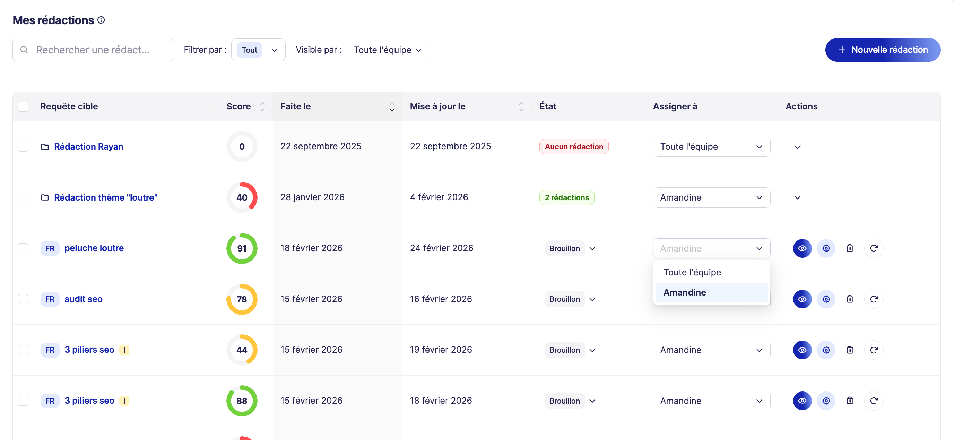
Task: Open target settings for peluche loutre
Action: coord(826,248)
